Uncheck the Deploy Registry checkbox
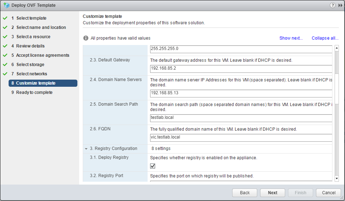The image size is (345, 201). [153, 166]
